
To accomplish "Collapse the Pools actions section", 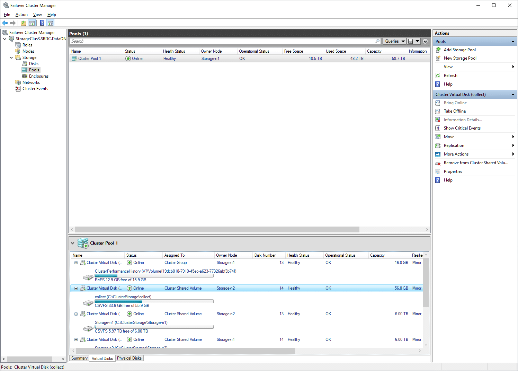I will tap(513, 42).
